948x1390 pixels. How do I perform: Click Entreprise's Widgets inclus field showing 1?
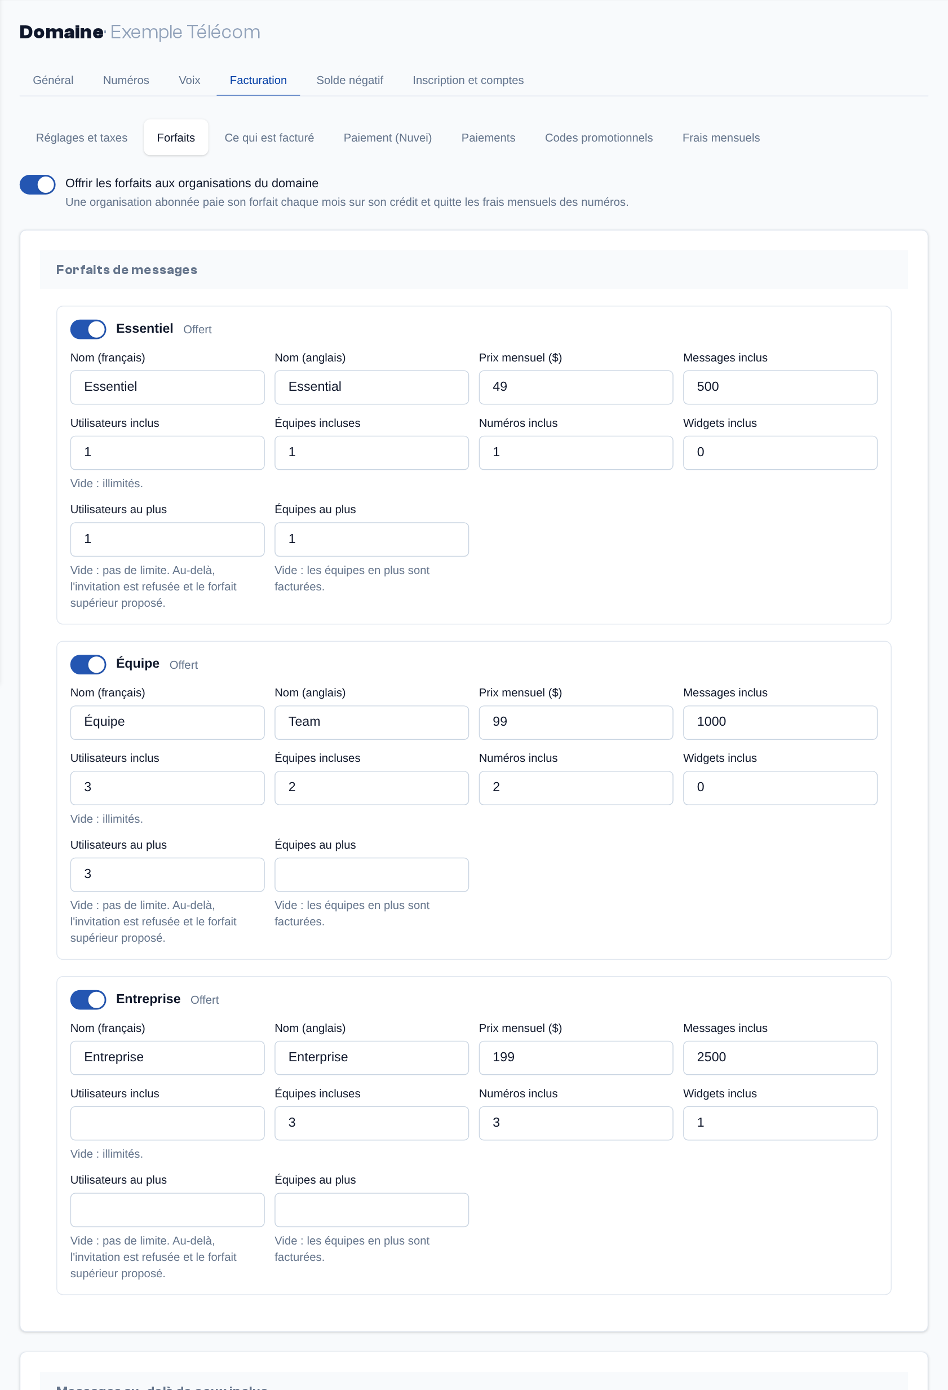780,1123
